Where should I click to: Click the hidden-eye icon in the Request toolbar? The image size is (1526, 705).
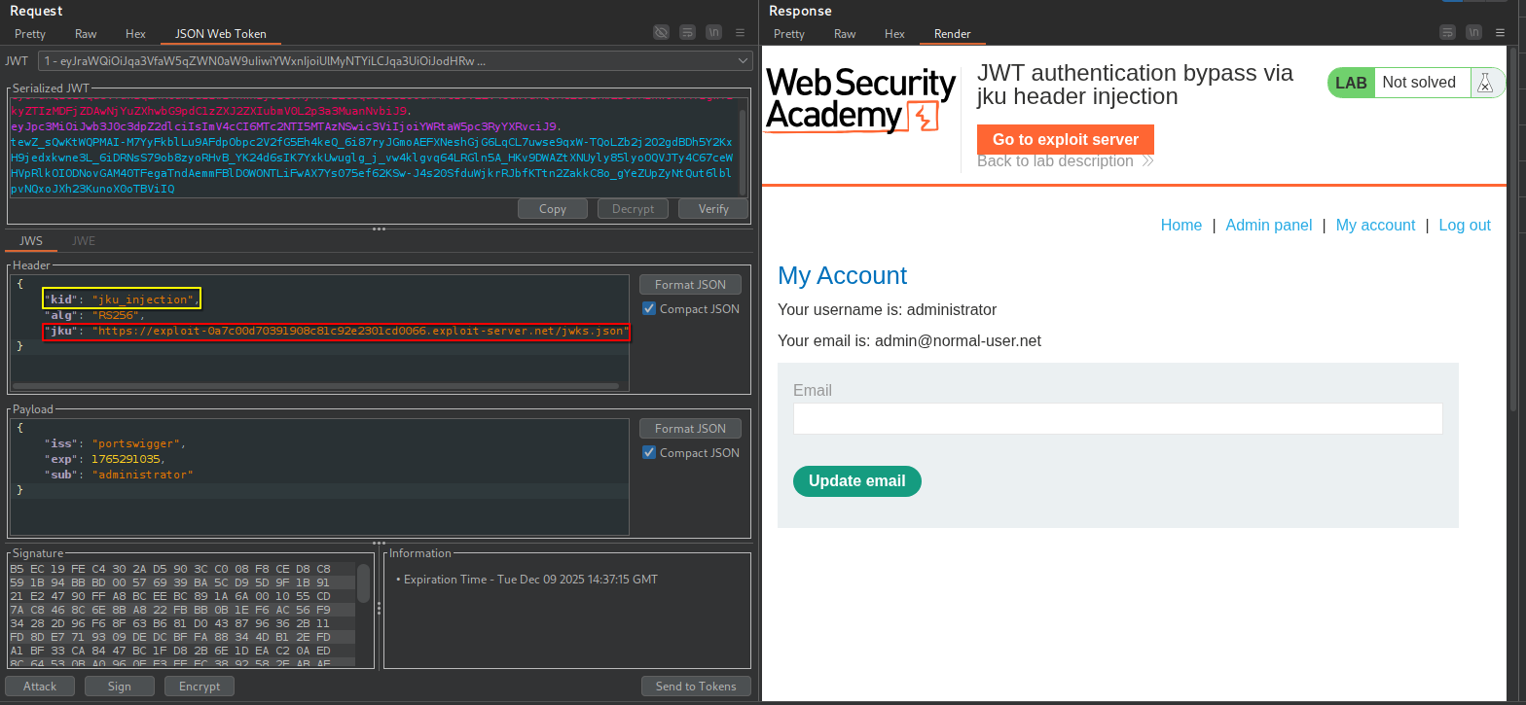tap(661, 33)
